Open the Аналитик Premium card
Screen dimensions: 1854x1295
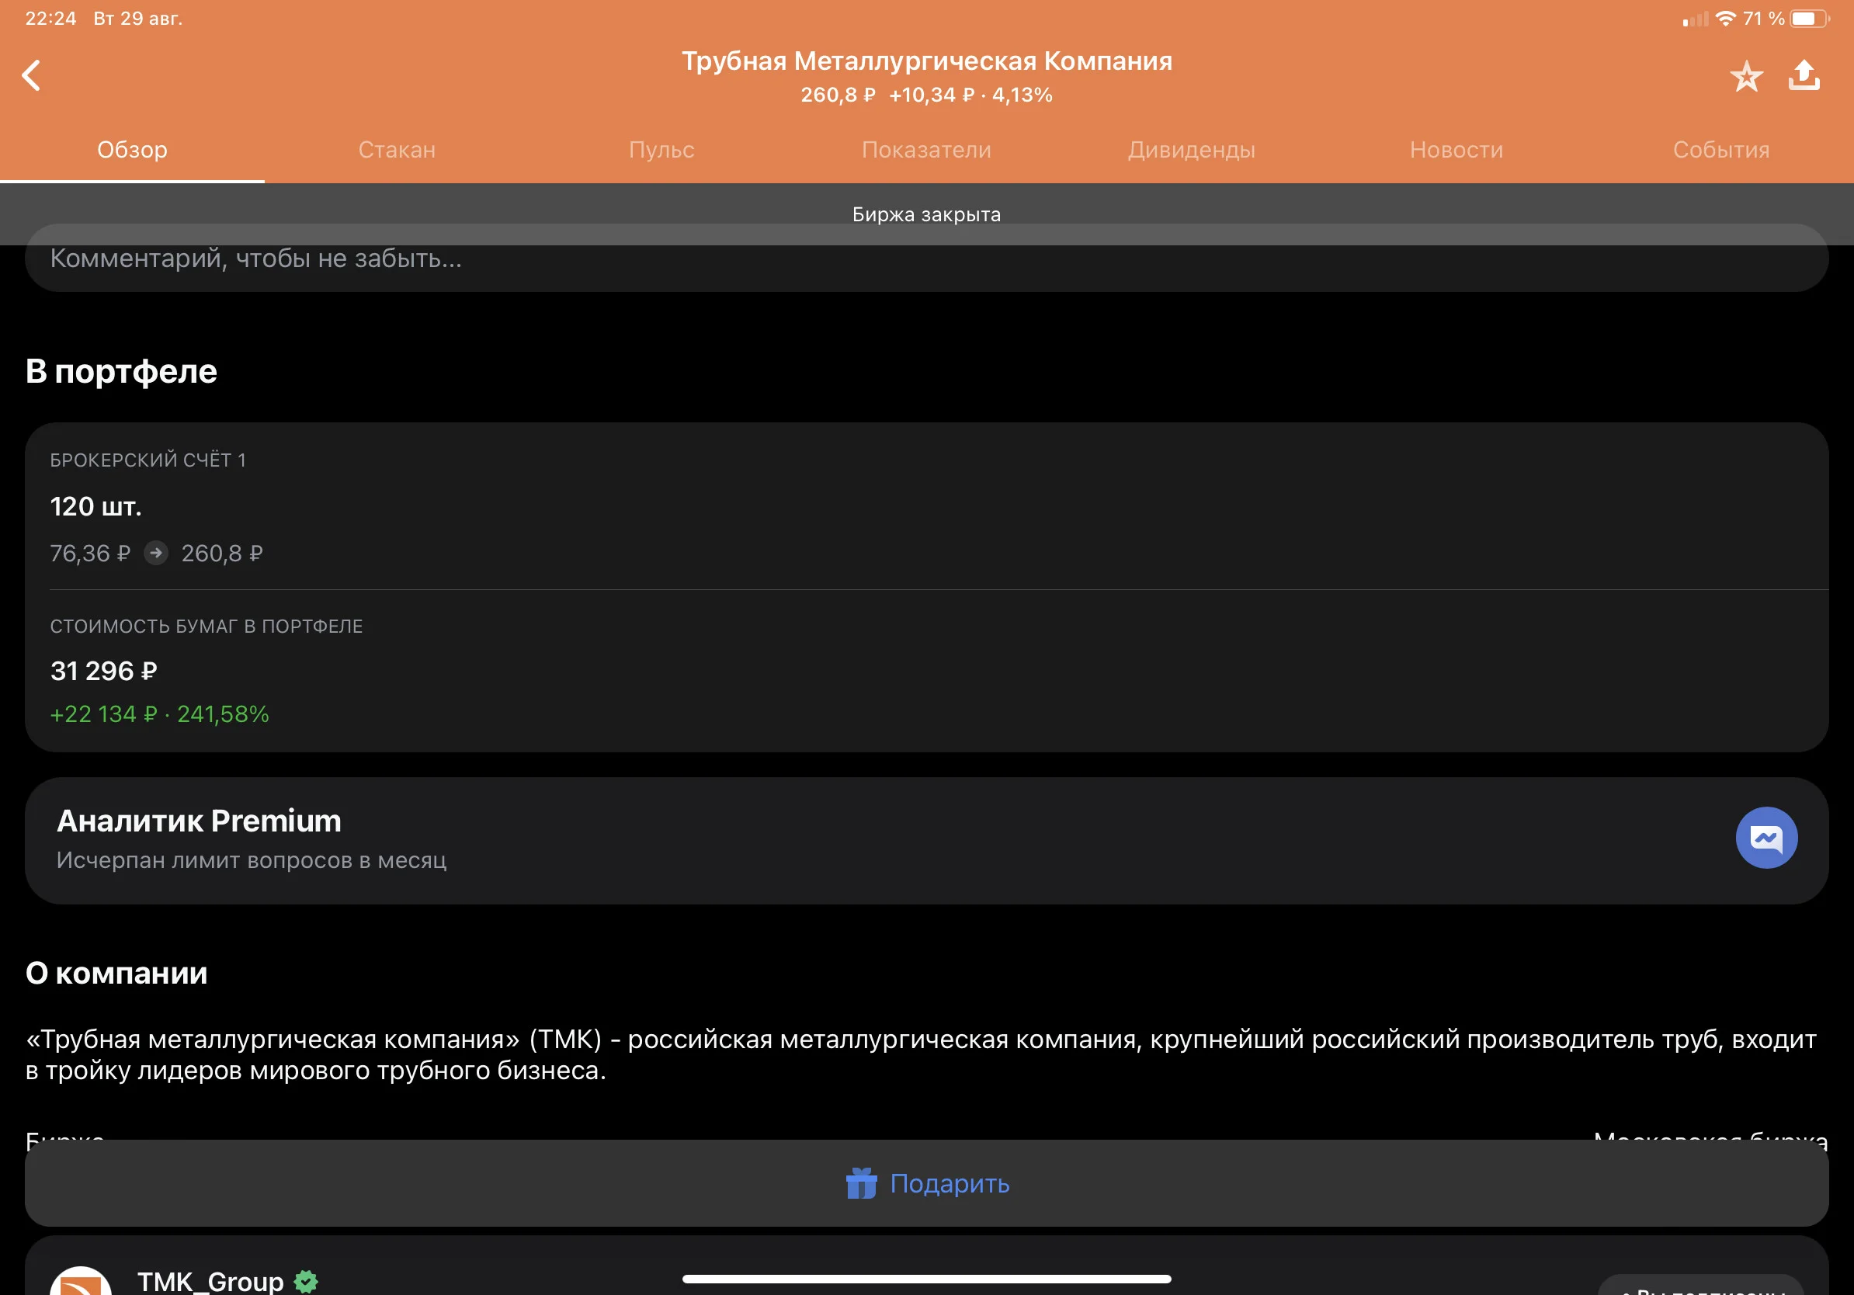[x=927, y=841]
